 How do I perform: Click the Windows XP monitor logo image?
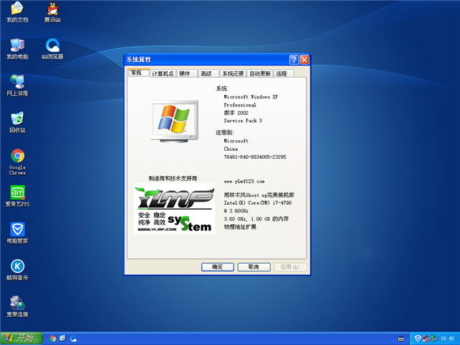175,121
